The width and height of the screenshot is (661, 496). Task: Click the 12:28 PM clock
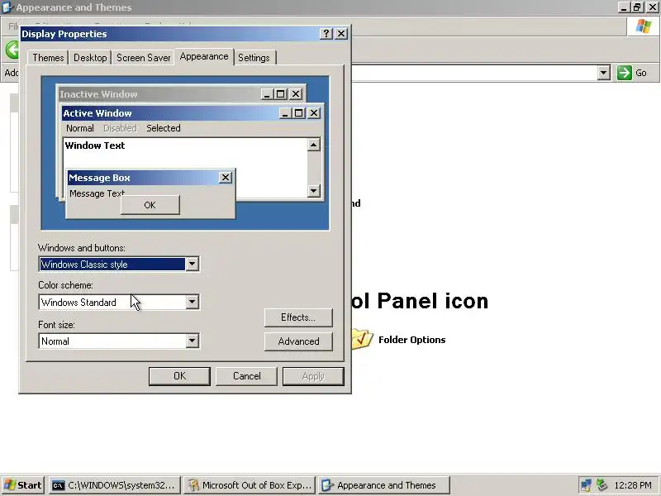(633, 485)
